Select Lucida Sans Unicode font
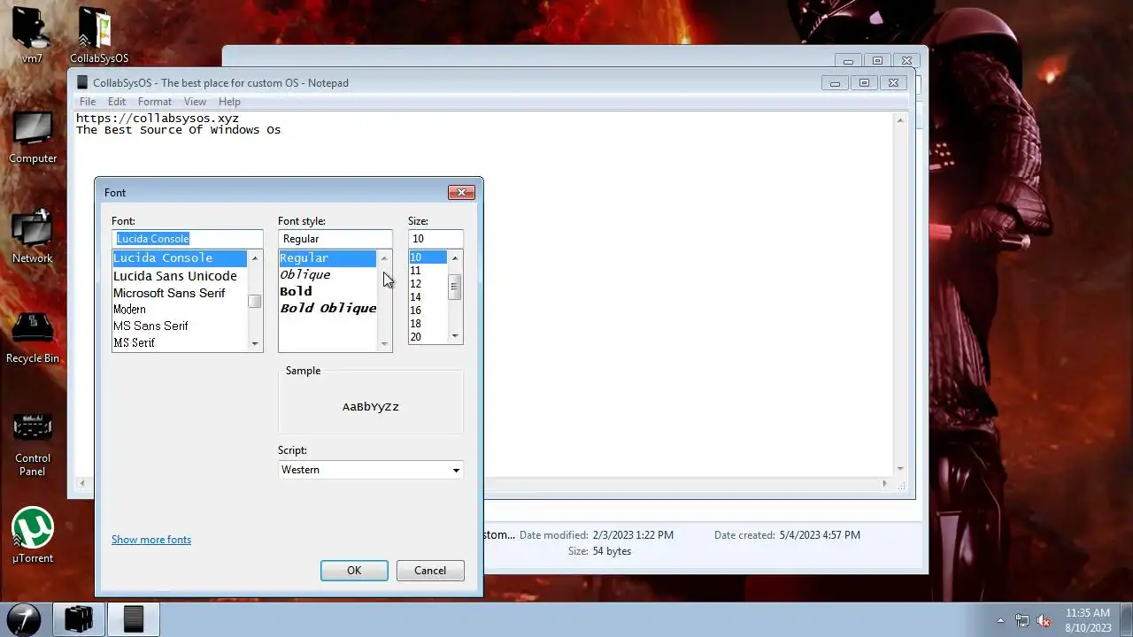The image size is (1133, 637). (x=180, y=276)
